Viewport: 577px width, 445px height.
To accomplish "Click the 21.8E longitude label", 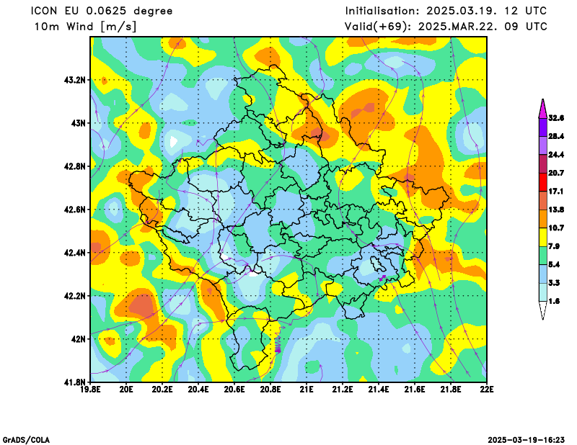I will coord(452,389).
